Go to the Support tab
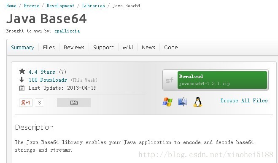The height and width of the screenshot is (163, 278). coord(103,48)
